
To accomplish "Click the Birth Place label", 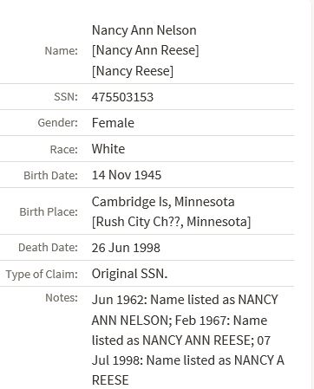I will (49, 211).
